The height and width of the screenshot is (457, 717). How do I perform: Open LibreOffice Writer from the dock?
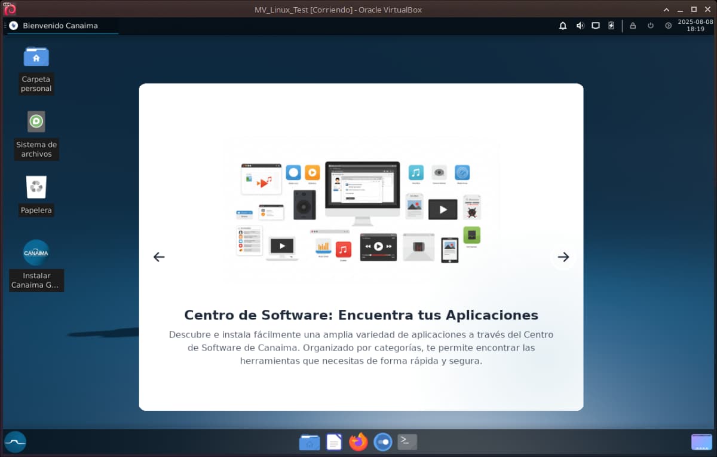tap(334, 442)
